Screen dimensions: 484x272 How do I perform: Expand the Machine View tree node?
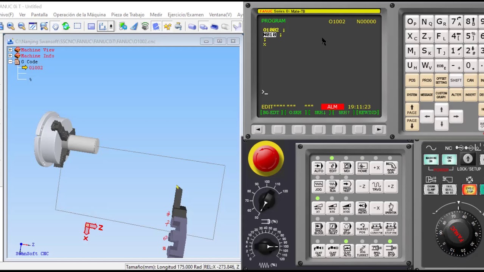click(x=10, y=50)
